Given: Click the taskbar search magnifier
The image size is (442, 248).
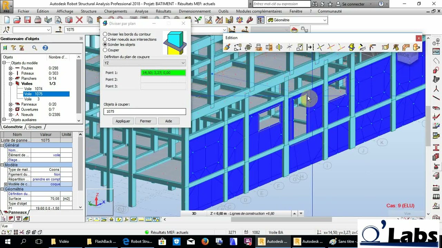Looking at the screenshot, I should click(x=23, y=241).
